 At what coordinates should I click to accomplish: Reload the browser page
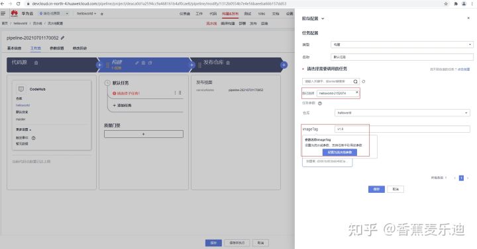pyautogui.click(x=19, y=4)
